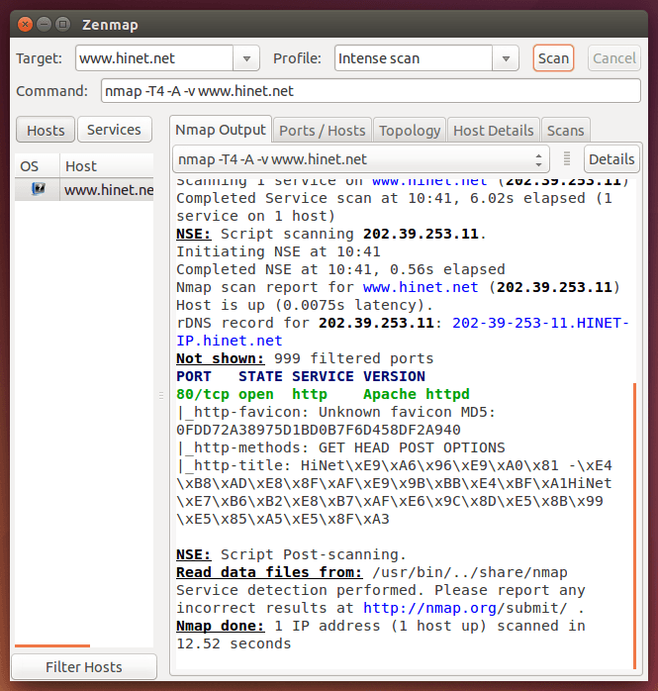Maximize the Zenmap window
This screenshot has height=691, width=658.
[62, 22]
